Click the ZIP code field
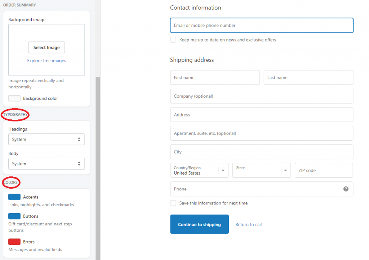The image size is (369, 260). pos(324,170)
